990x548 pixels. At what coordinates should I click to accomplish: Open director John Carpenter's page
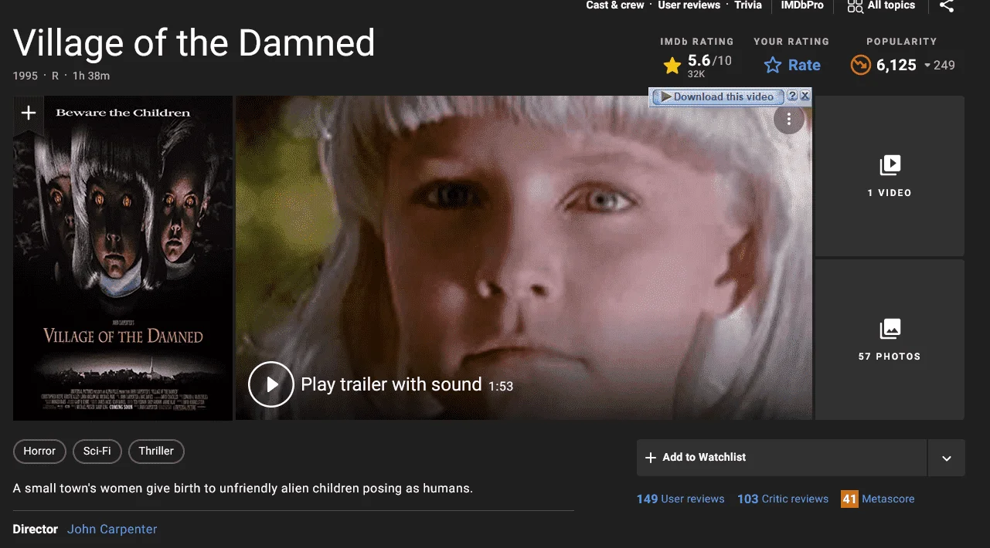click(112, 529)
